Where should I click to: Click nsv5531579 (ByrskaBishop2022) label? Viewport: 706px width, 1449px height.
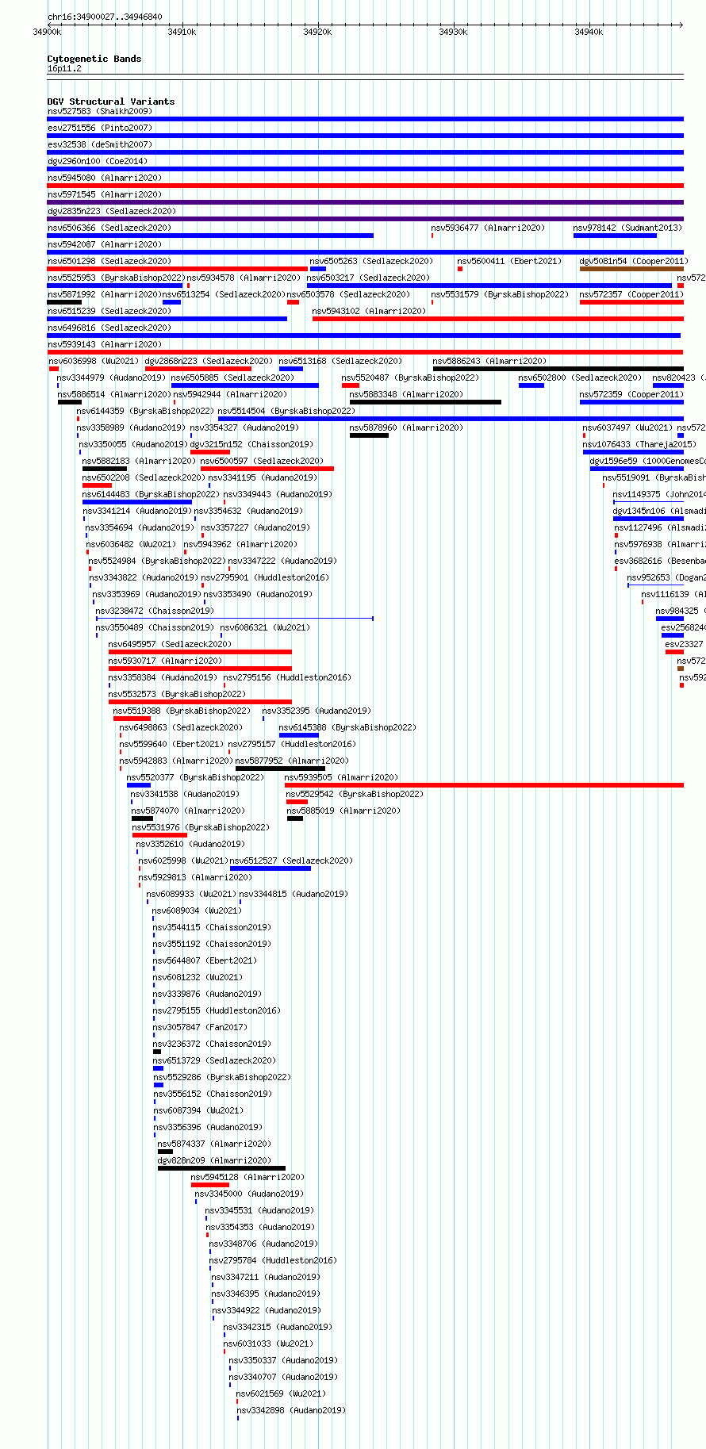(500, 294)
